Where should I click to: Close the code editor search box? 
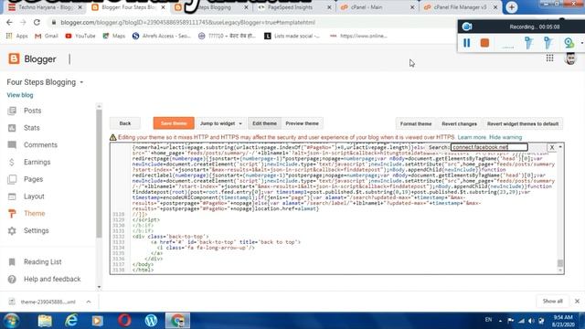tap(552, 147)
